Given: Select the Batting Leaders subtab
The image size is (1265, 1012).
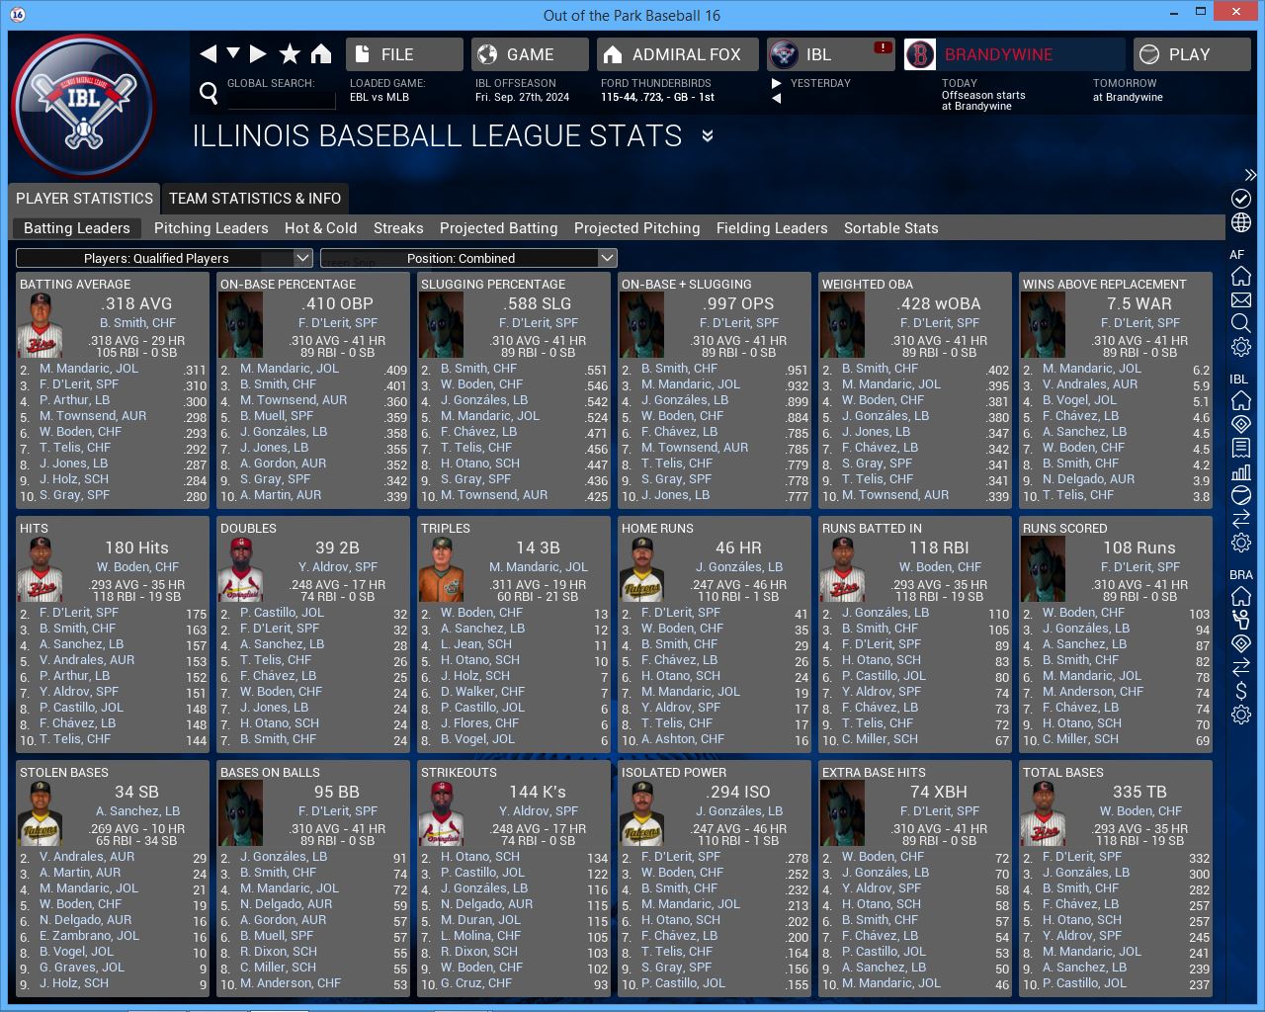Looking at the screenshot, I should coord(77,228).
